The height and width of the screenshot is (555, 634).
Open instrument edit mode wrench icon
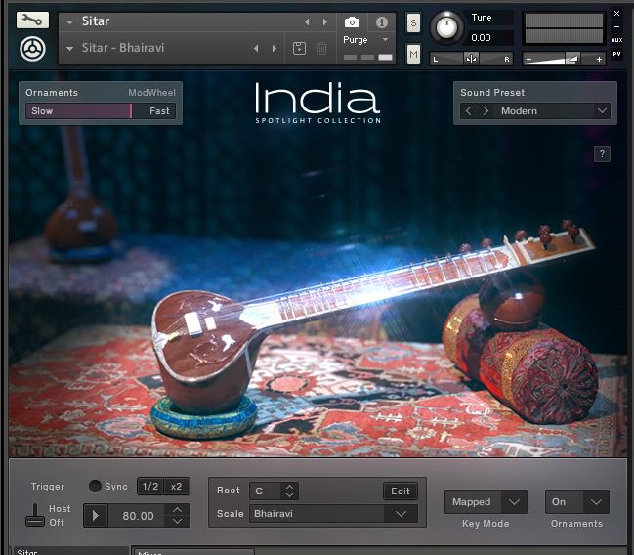(32, 20)
